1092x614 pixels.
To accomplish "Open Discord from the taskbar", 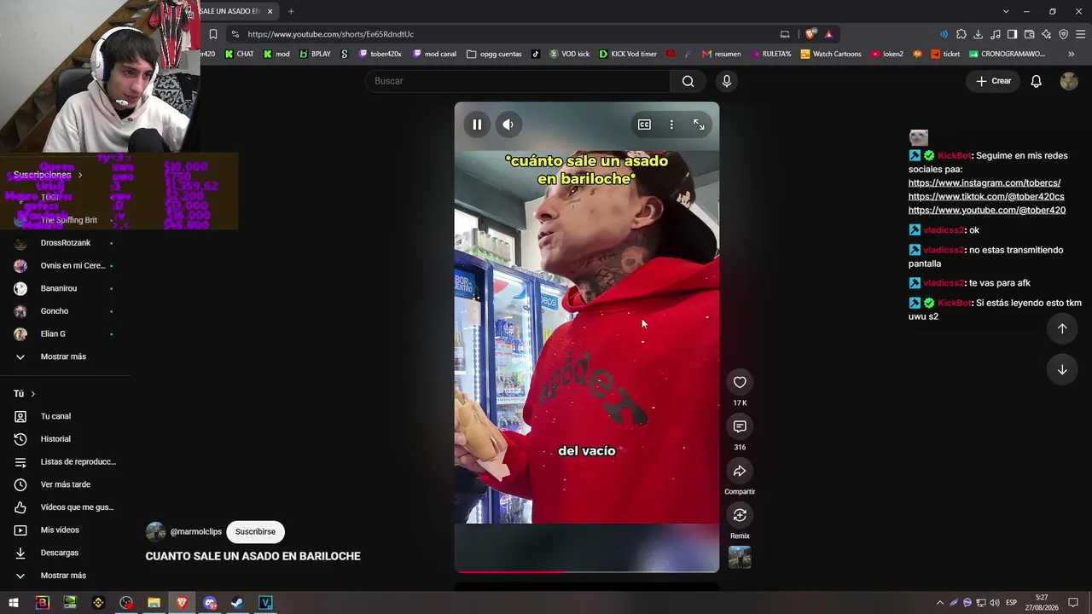I will 210,603.
